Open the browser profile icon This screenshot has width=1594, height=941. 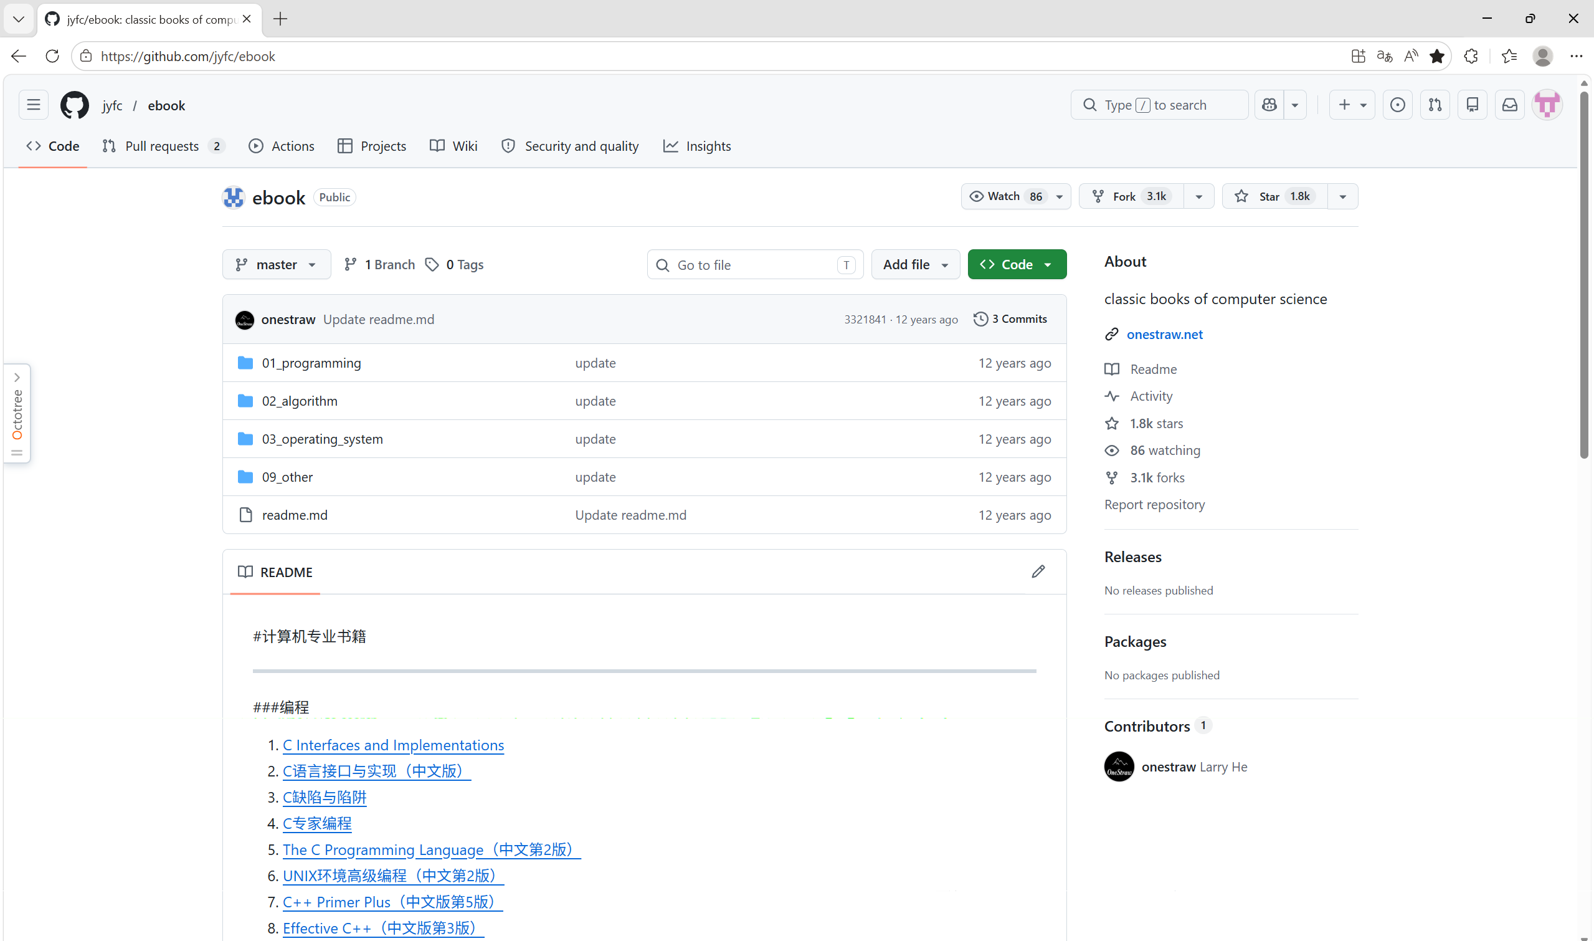point(1543,57)
